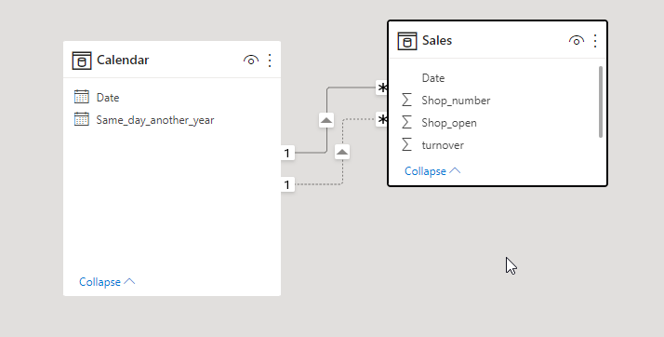Click the Sales table icon in header
The width and height of the screenshot is (664, 337).
click(407, 41)
